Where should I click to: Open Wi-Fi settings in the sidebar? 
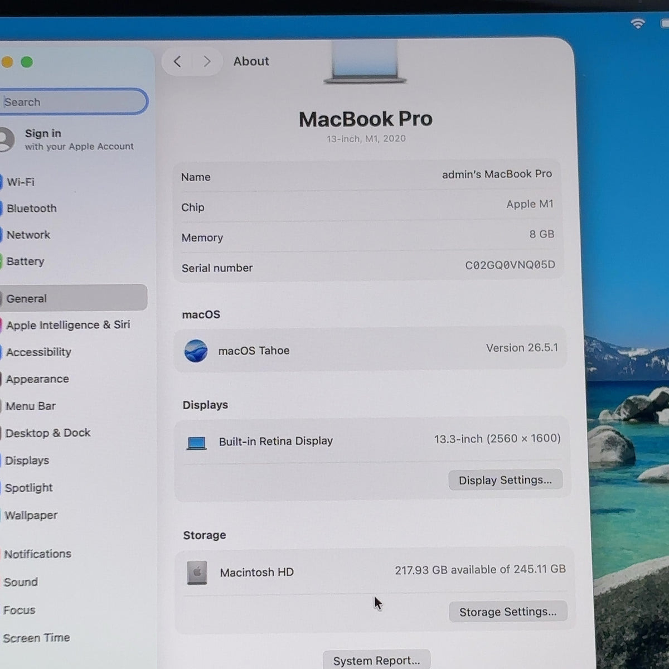coord(21,182)
